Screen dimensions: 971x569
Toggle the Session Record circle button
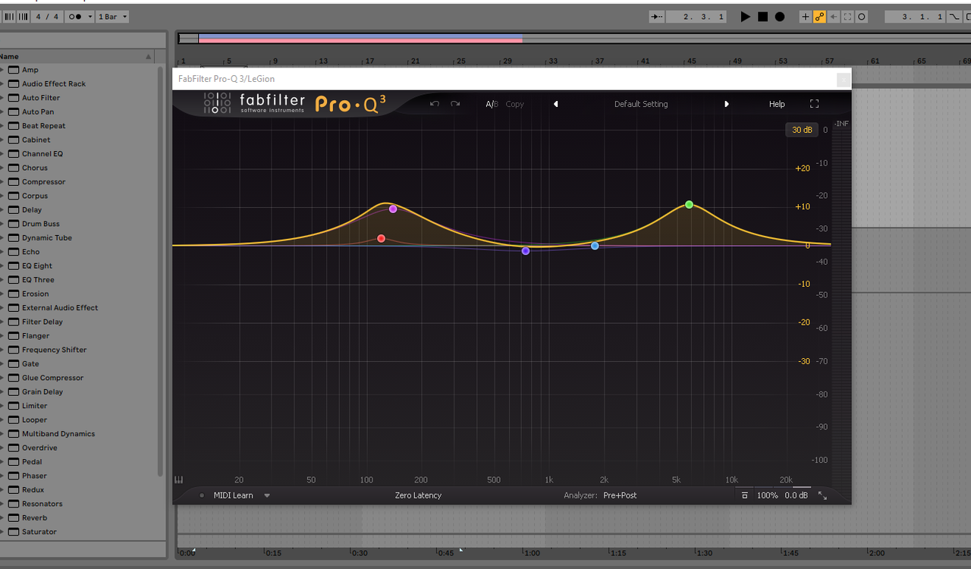click(862, 17)
